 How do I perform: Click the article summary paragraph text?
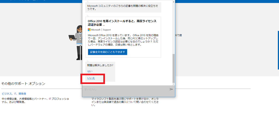pos(123,40)
